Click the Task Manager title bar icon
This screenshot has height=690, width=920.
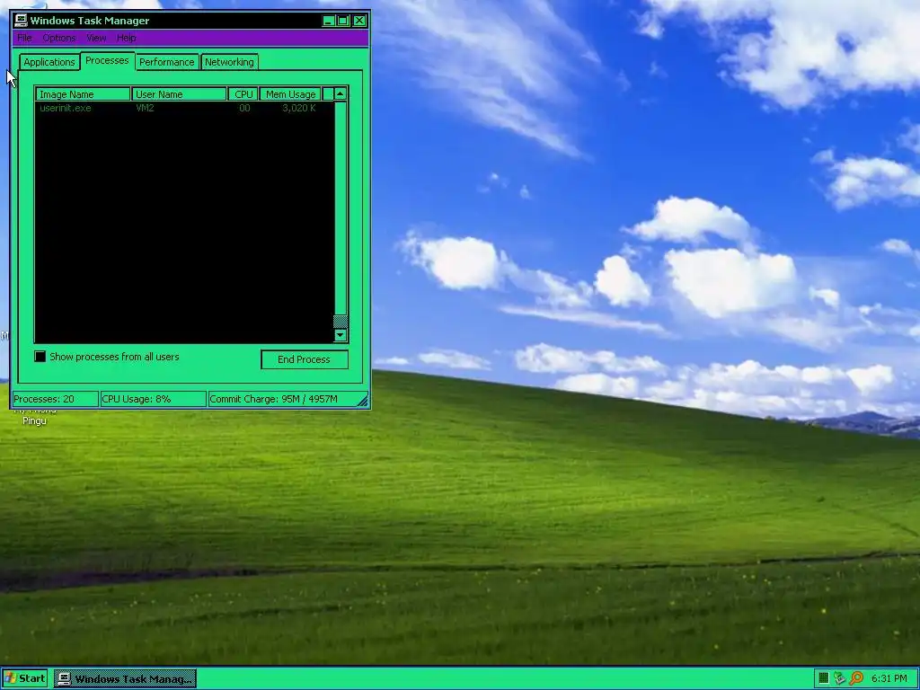(22, 21)
